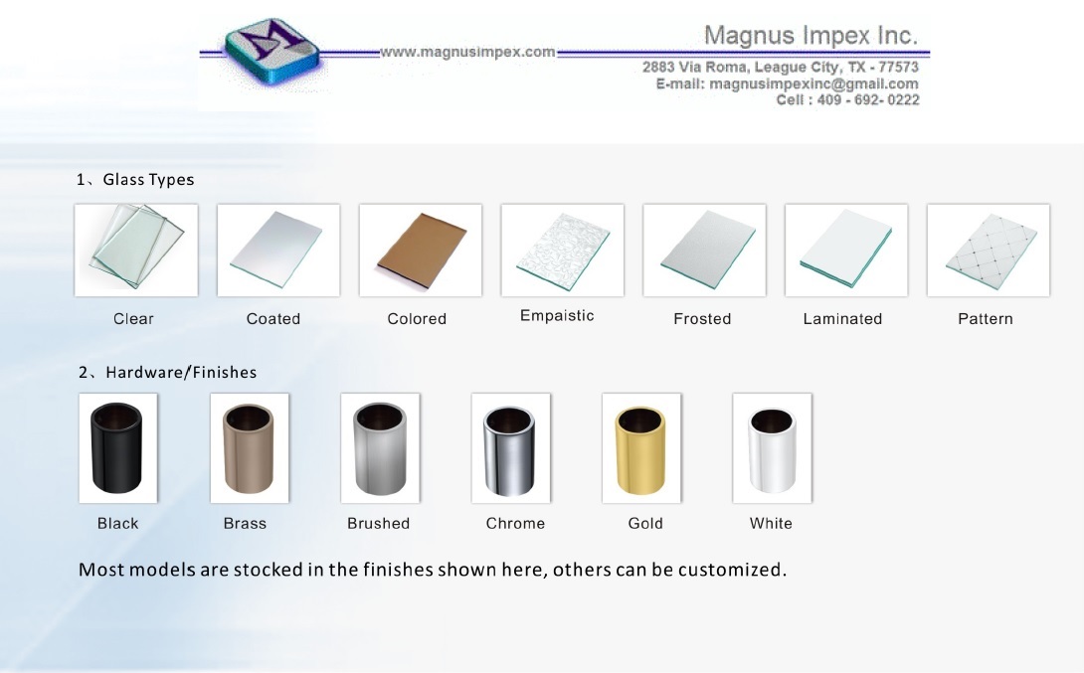Select the Clear glass thumbnail
This screenshot has height=673, width=1084.
pyautogui.click(x=136, y=251)
